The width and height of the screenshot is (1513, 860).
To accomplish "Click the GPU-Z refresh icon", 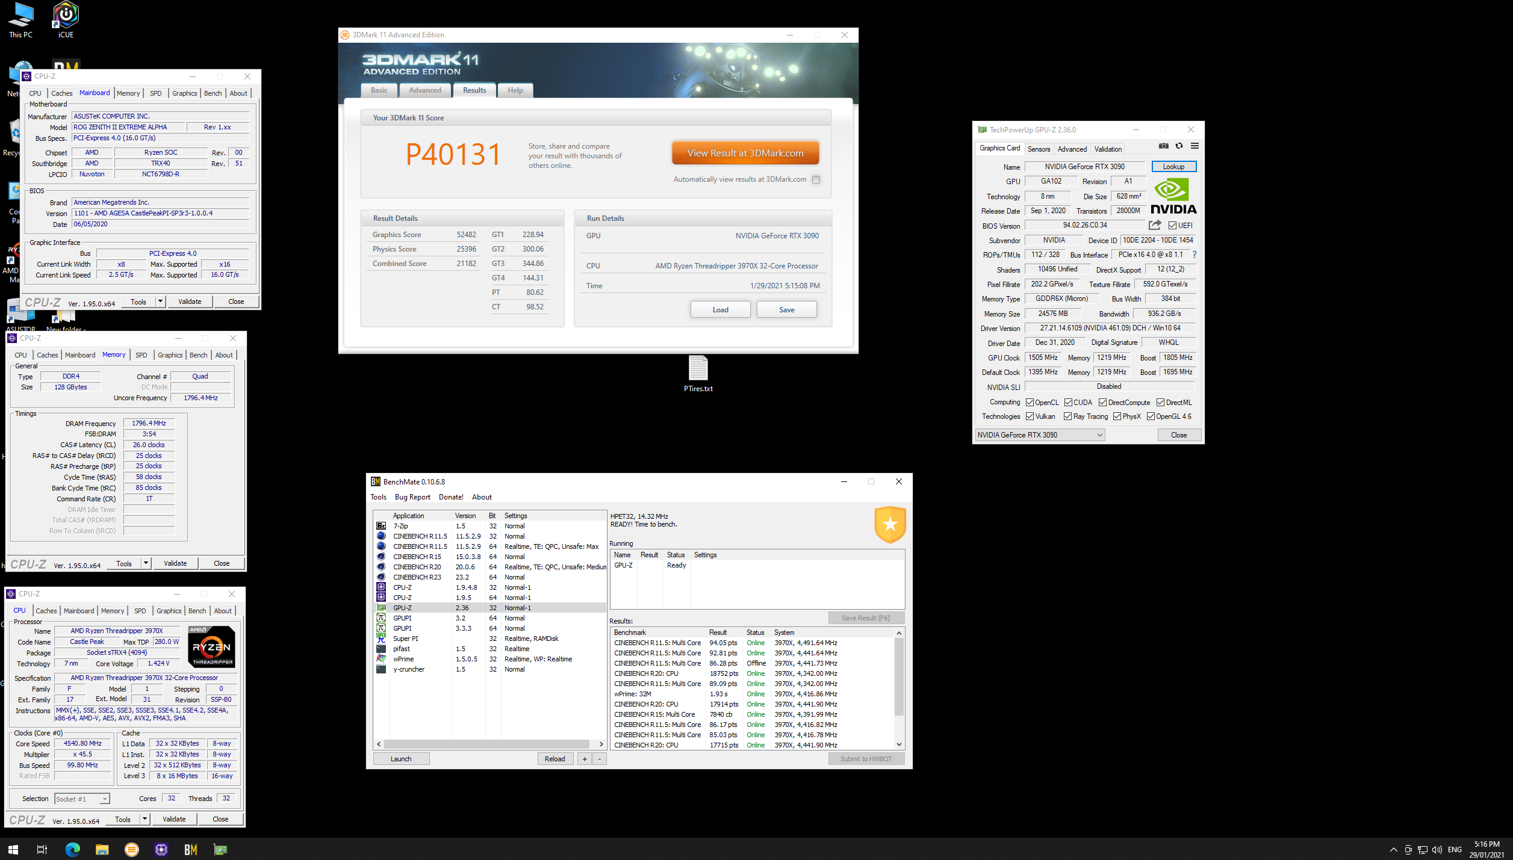I will pos(1179,146).
